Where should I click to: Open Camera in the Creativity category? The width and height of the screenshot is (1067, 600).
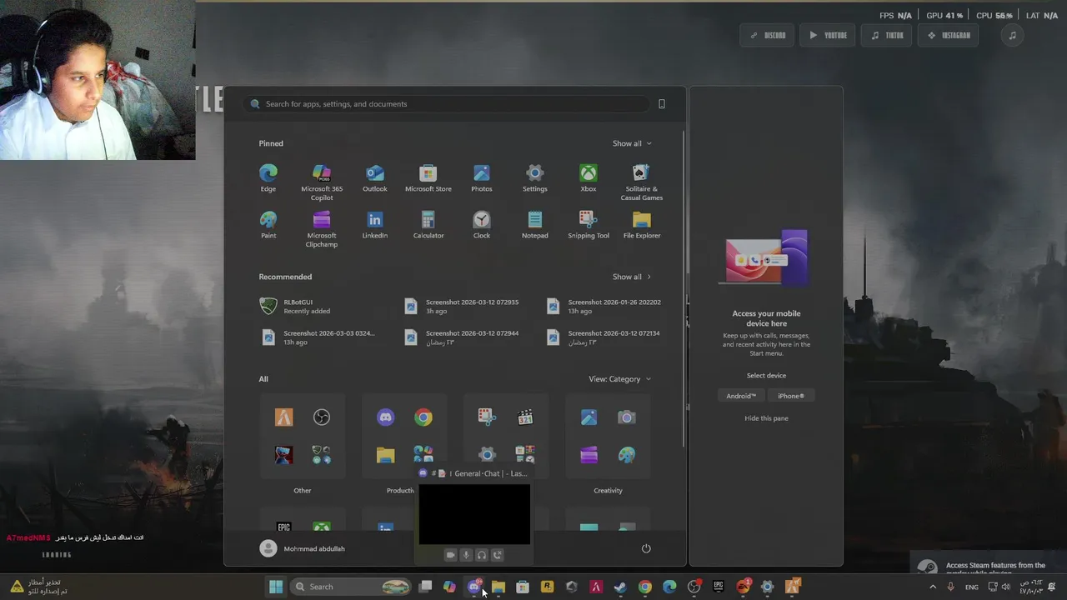pyautogui.click(x=627, y=417)
